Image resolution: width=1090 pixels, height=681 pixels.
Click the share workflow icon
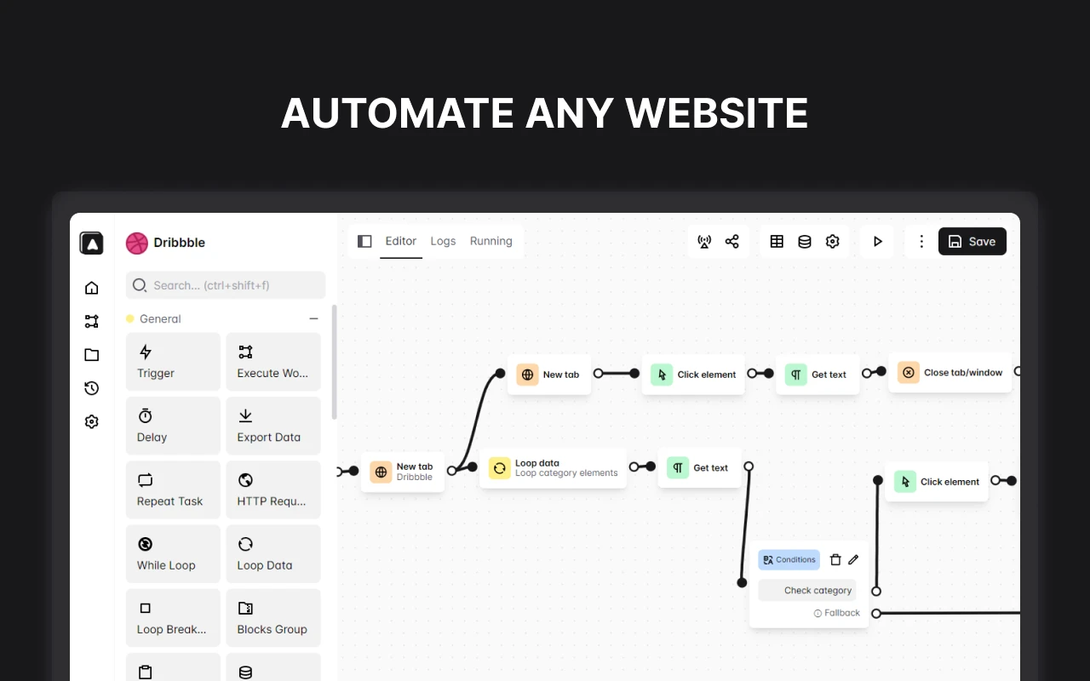[732, 242]
